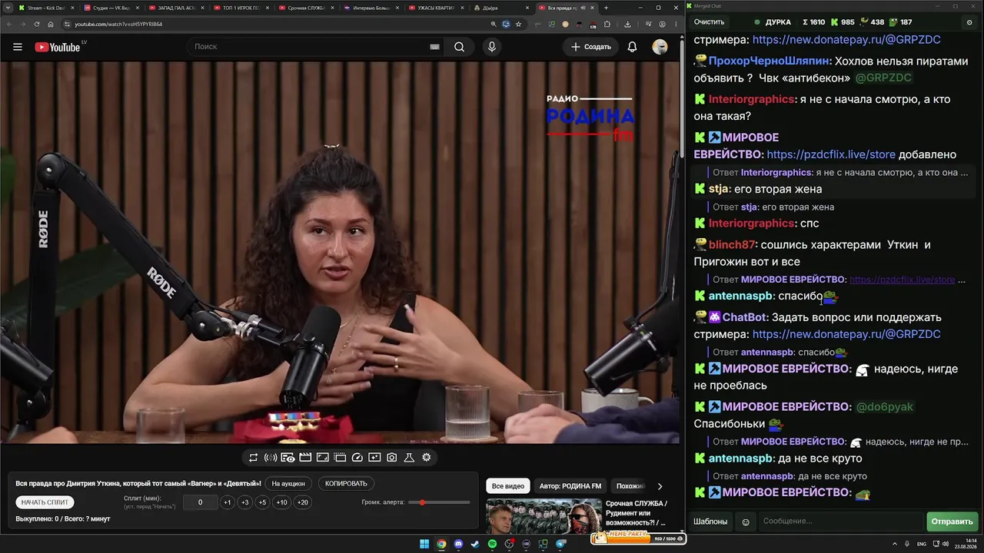Click the НАЧАТЬ СПЛИТ button
Screen dimensions: 984x553
tap(45, 502)
